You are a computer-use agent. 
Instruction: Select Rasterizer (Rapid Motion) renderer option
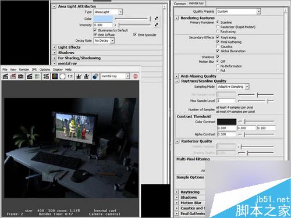point(218,27)
